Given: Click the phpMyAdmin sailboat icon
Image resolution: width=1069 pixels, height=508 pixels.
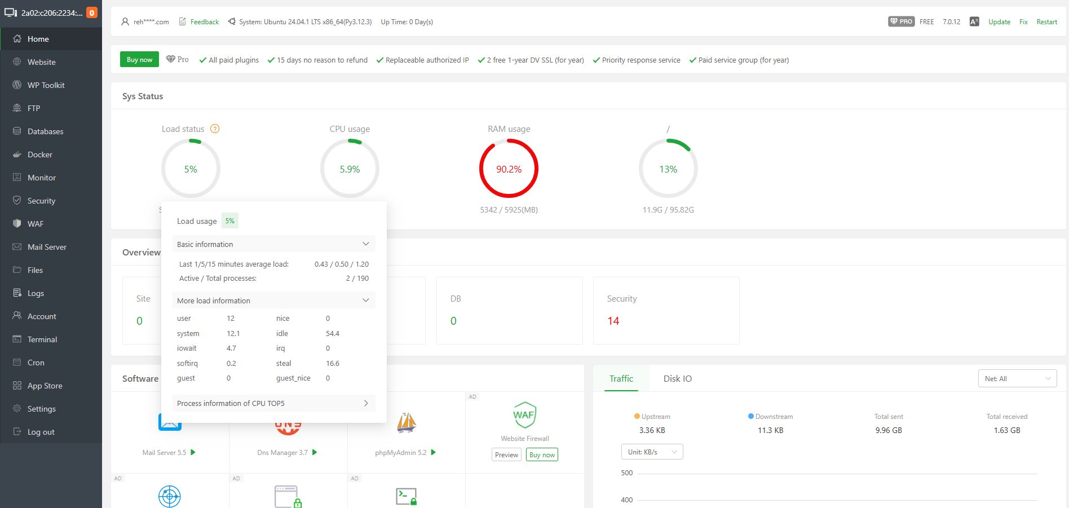Looking at the screenshot, I should click(407, 423).
